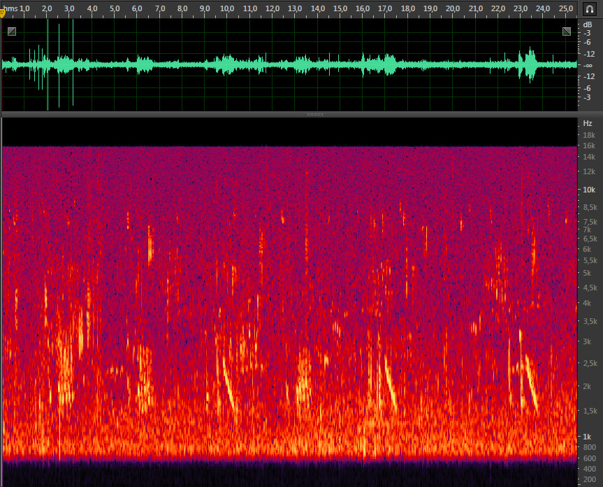Click the 5,0 mark on the time ruler
Viewport: 603px width, 487px height.
(x=115, y=8)
